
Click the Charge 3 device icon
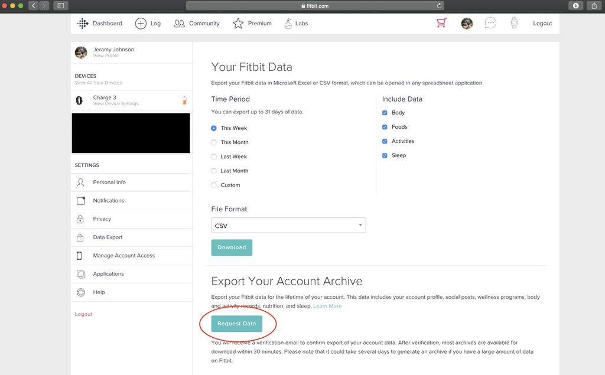(79, 100)
